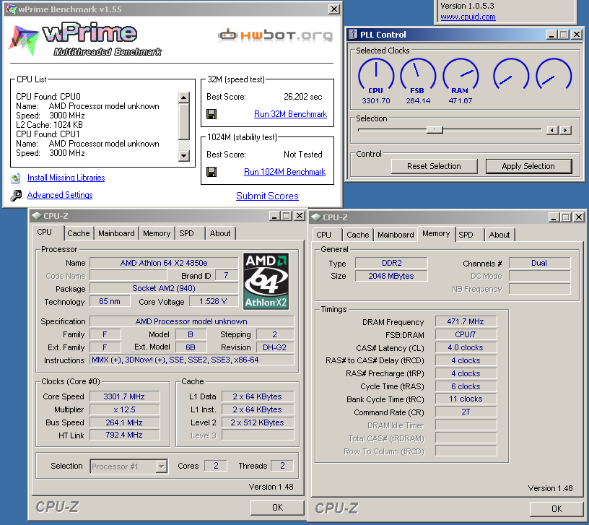Image resolution: width=589 pixels, height=525 pixels.
Task: Open About tab in right CPU-Z
Action: 499,235
